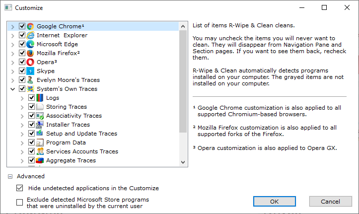Select Evelyn Moore's Traces item
The width and height of the screenshot is (359, 214).
[x=68, y=80]
